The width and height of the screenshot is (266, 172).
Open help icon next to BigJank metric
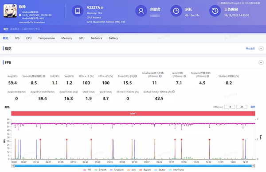click(x=208, y=76)
